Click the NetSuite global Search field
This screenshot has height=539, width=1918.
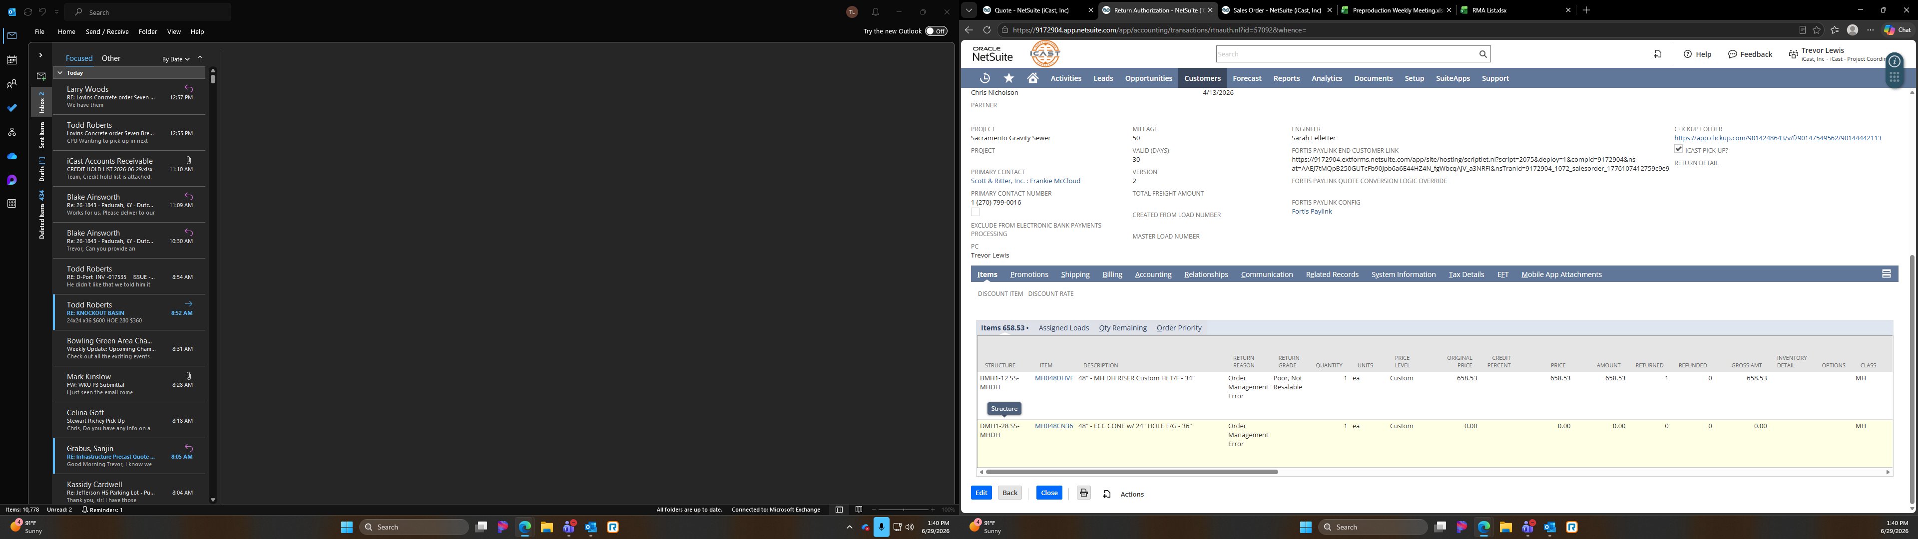(1346, 53)
